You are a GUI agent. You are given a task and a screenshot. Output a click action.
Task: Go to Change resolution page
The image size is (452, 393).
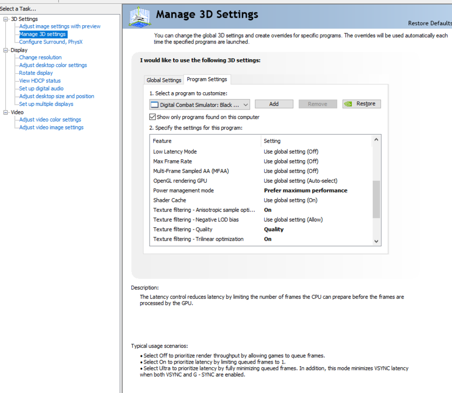click(40, 58)
